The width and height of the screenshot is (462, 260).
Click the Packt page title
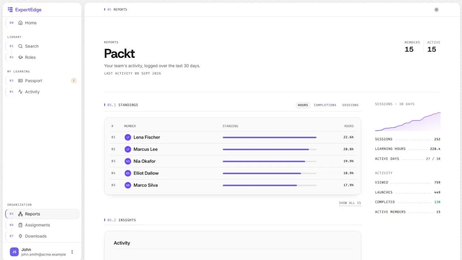tap(119, 54)
